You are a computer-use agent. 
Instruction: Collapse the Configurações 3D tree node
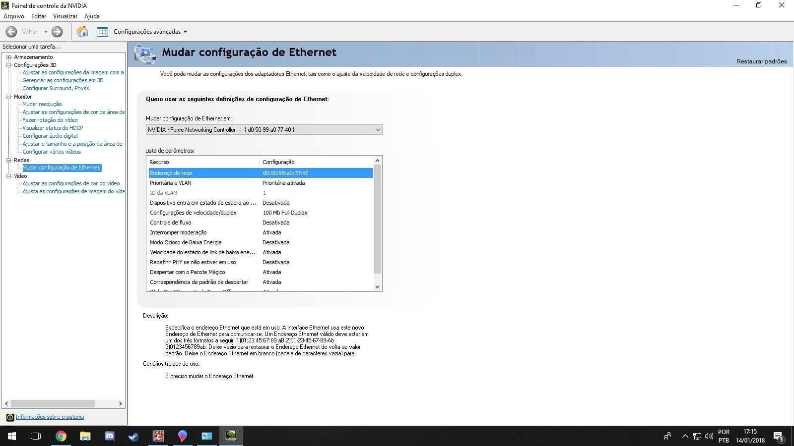(8, 65)
